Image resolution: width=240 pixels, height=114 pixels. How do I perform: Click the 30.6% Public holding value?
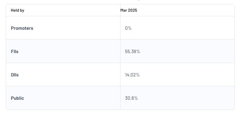click(132, 98)
